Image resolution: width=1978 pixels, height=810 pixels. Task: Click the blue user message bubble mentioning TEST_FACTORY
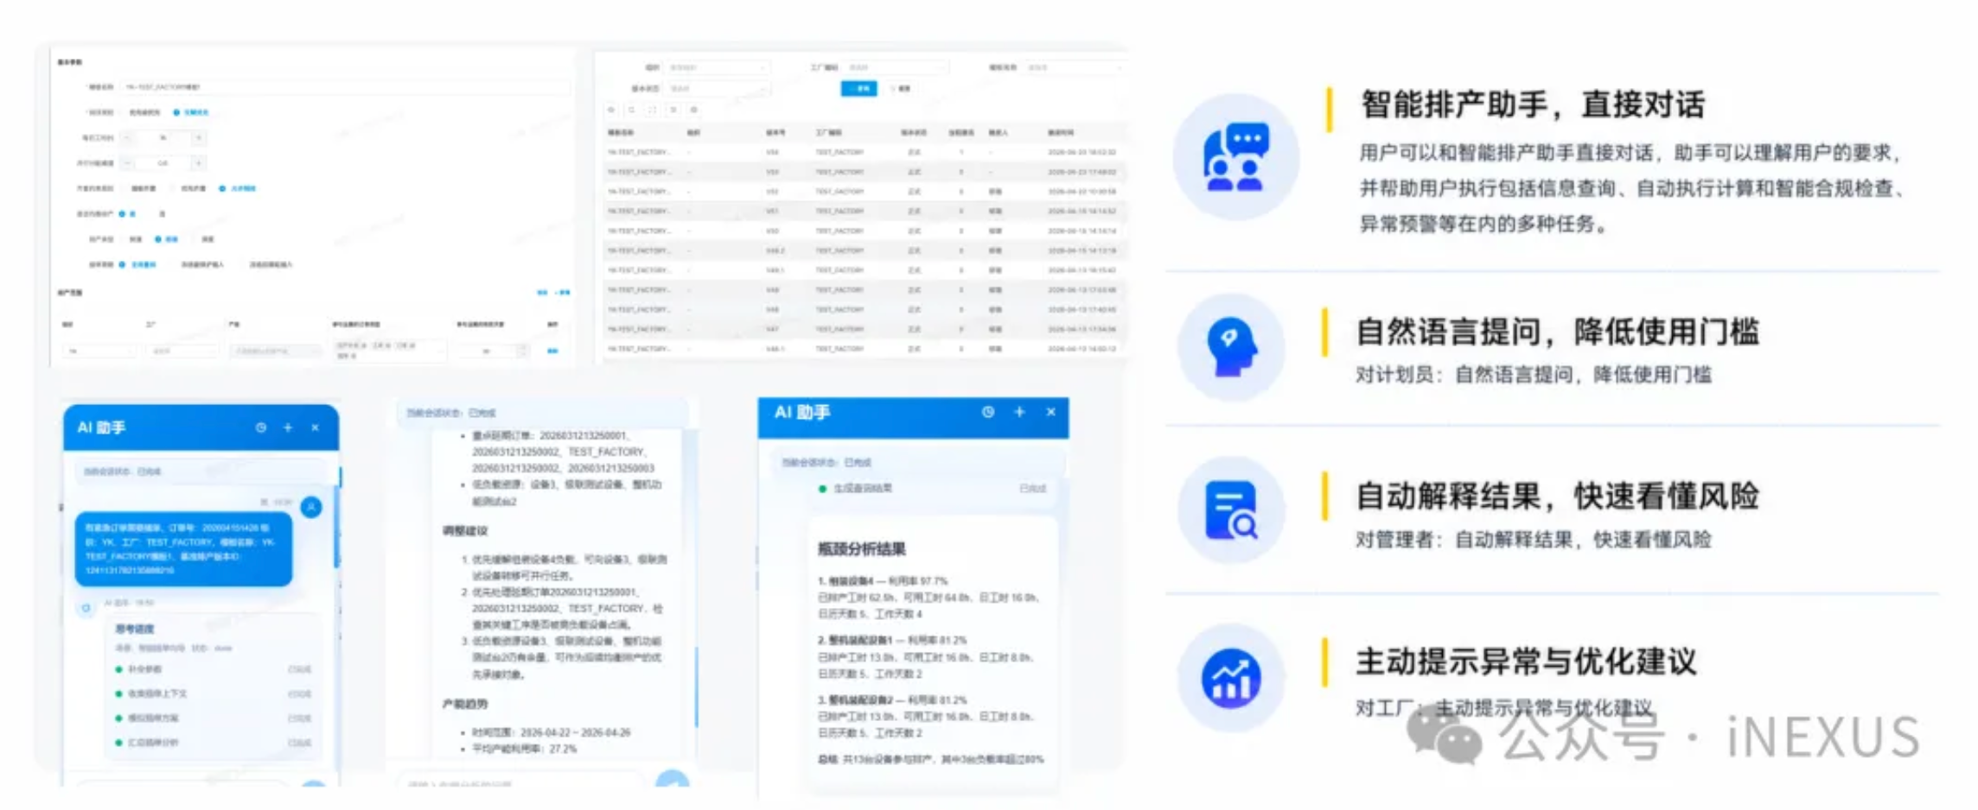[184, 548]
